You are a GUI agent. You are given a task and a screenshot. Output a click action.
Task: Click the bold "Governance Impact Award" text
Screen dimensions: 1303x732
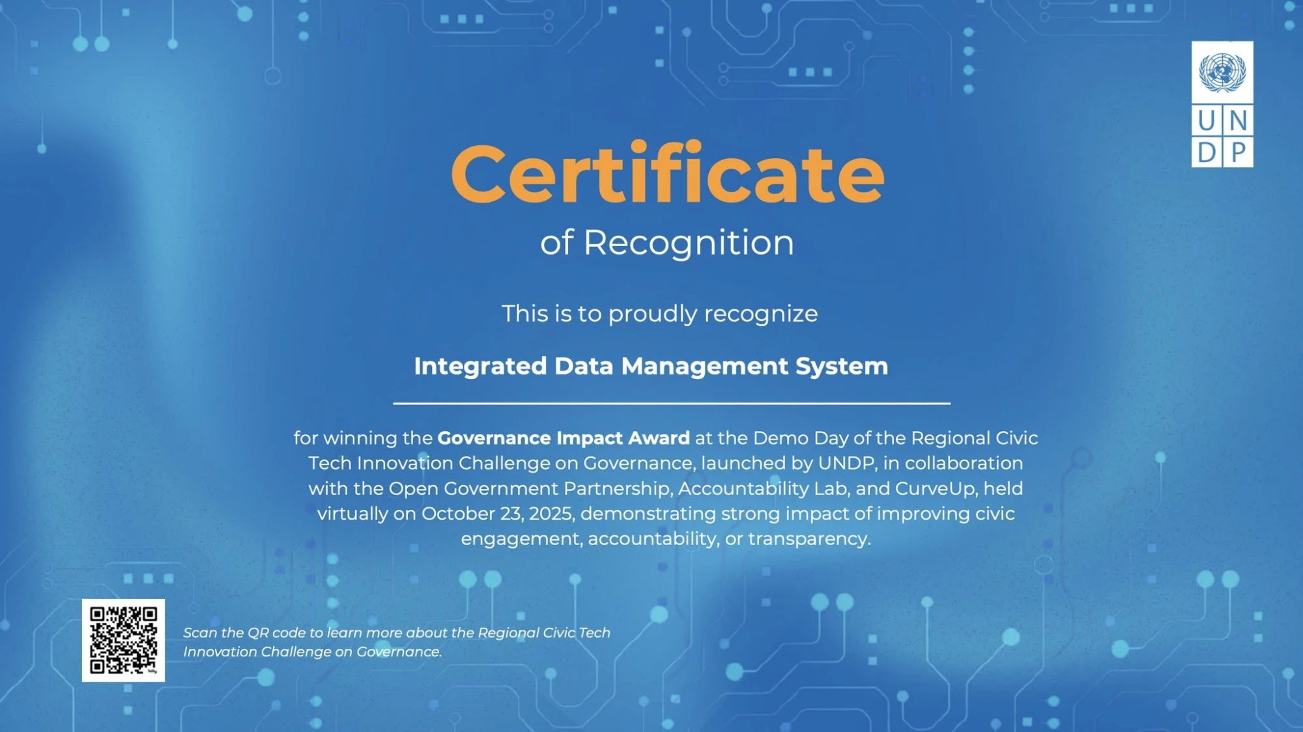coord(564,438)
